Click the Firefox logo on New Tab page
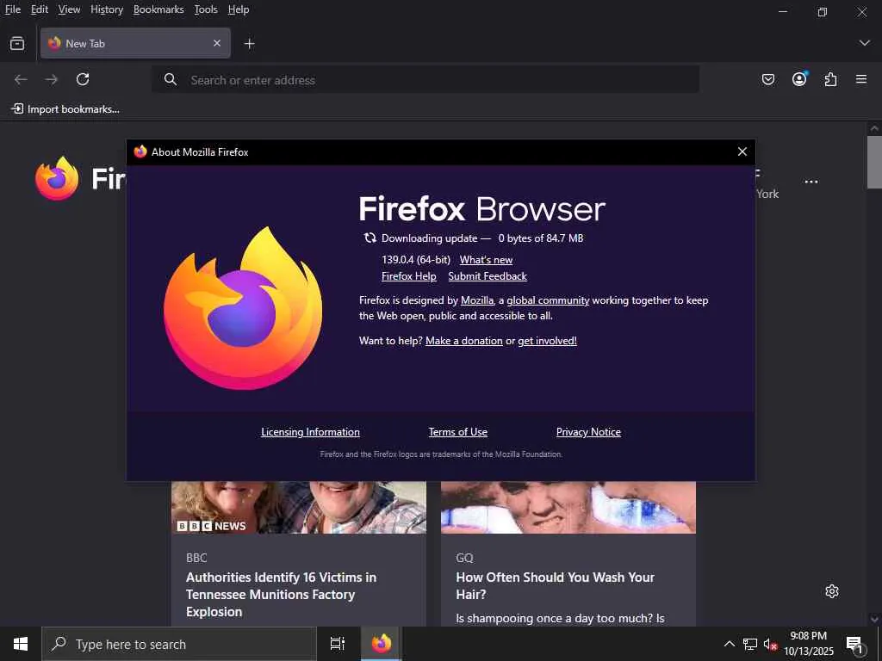The height and width of the screenshot is (661, 882). tap(57, 179)
